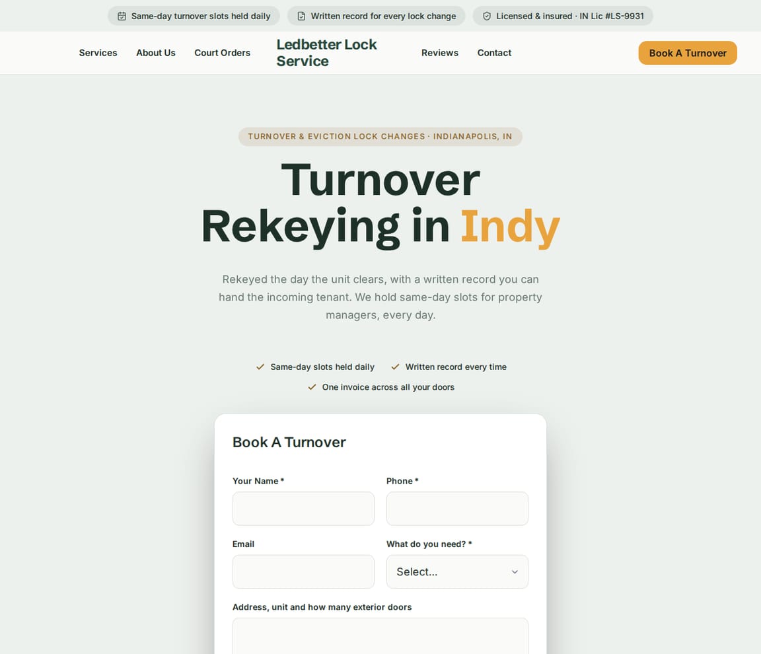Click 'Written record for every lock change' badge
761x654 pixels.
tap(376, 16)
